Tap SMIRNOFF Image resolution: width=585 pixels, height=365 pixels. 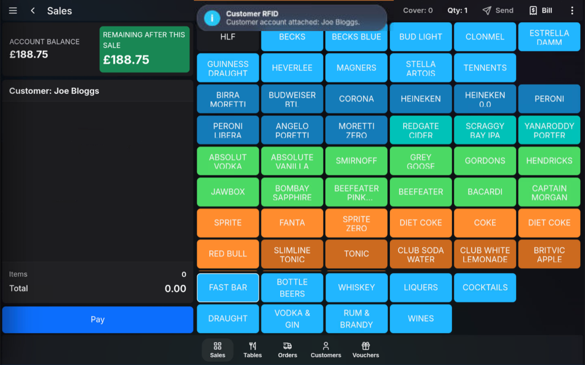tap(356, 161)
